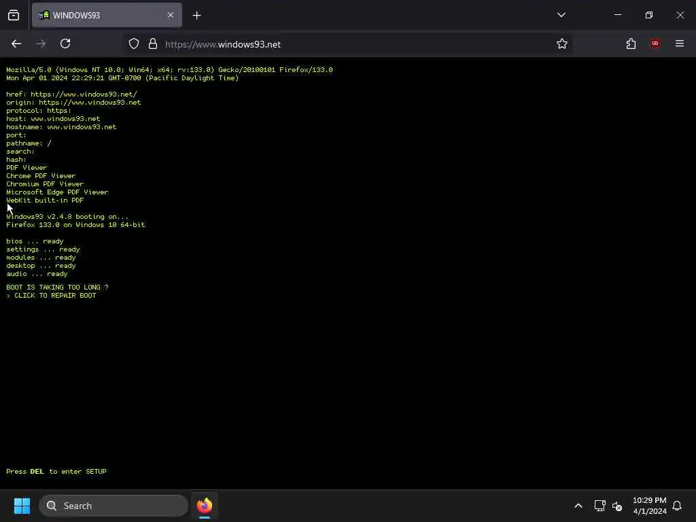The image size is (696, 522).
Task: Open Firefox View tab overview icon
Action: pos(14,15)
